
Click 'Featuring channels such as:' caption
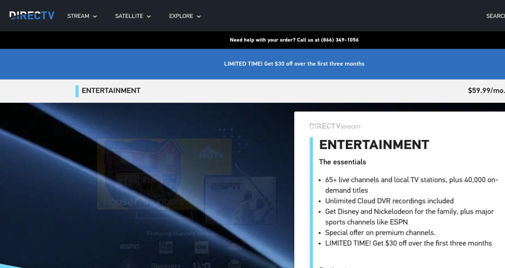(182, 234)
